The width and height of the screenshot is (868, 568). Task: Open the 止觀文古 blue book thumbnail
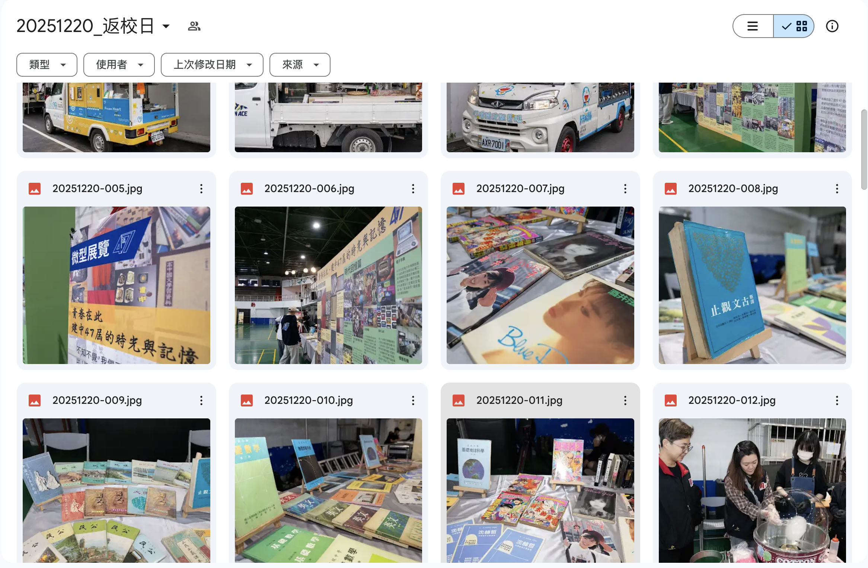click(x=752, y=285)
